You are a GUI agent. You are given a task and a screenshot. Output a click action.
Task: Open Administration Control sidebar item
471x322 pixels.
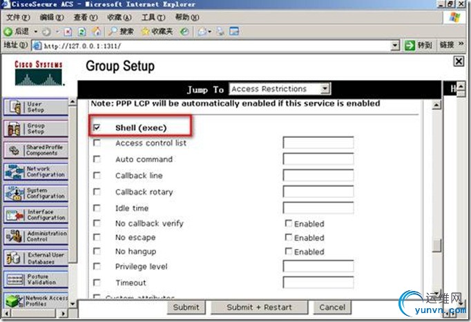click(36, 237)
